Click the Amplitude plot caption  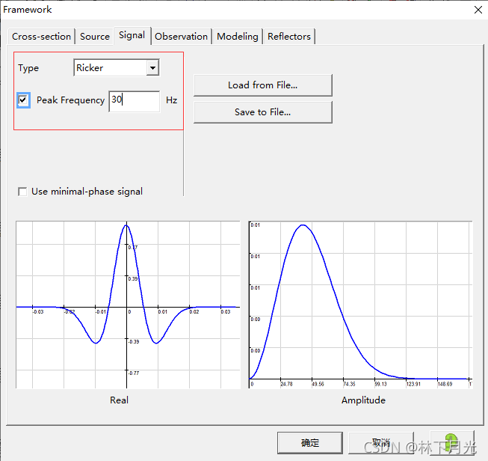coord(363,400)
